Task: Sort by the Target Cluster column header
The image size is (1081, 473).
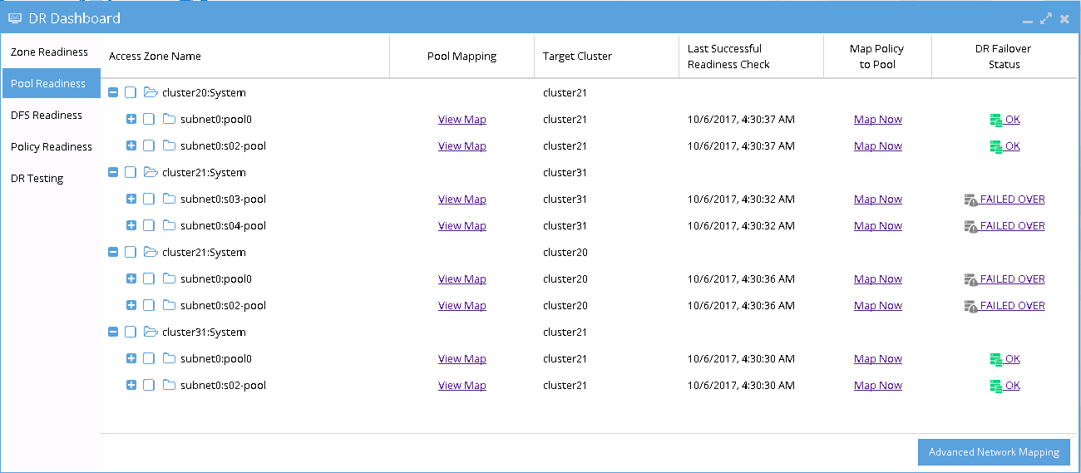Action: pyautogui.click(x=577, y=57)
